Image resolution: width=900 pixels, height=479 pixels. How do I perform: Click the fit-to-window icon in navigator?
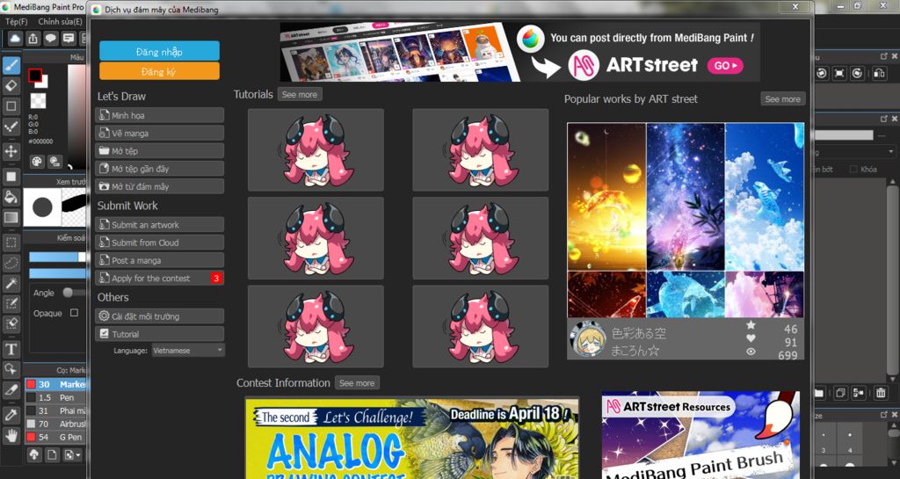[839, 74]
